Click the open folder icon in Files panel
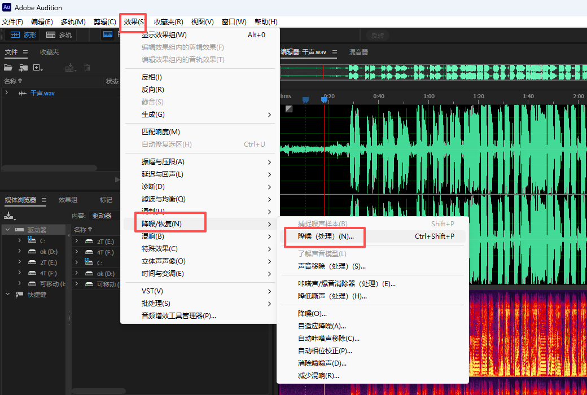The height and width of the screenshot is (395, 587). (x=8, y=68)
